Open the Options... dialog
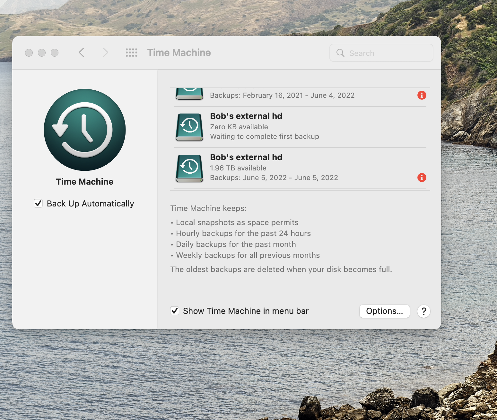 click(x=384, y=311)
